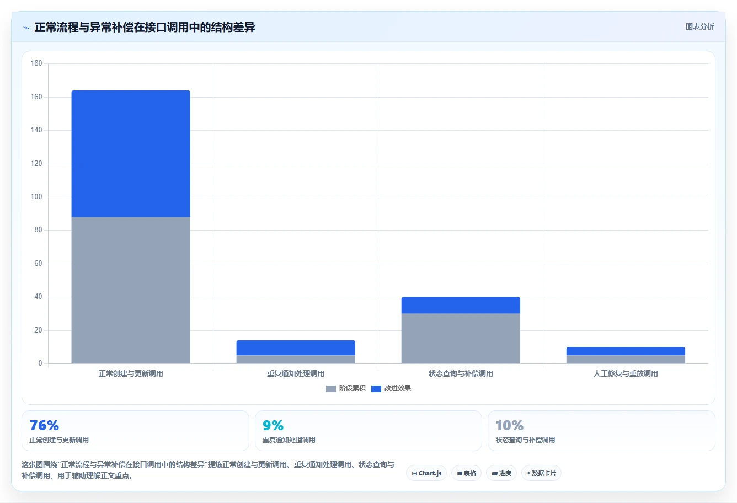The image size is (737, 503).
Task: Toggle the 改进效果 legend item
Action: tap(391, 388)
